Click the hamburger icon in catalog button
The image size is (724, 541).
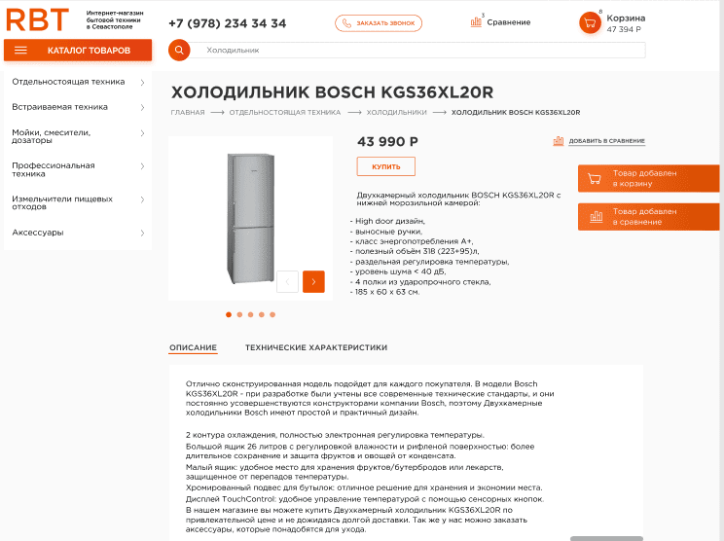[20, 50]
